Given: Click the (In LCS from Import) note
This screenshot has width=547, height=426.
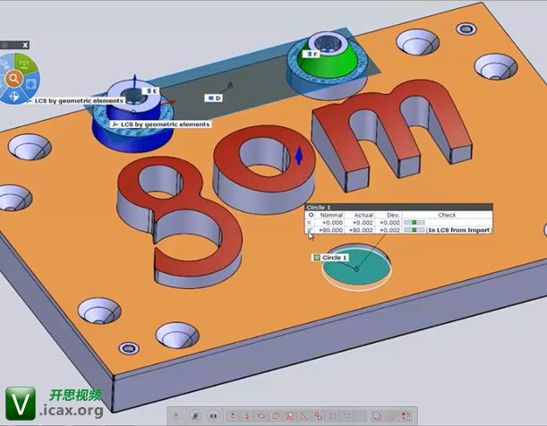Looking at the screenshot, I should click(x=458, y=230).
